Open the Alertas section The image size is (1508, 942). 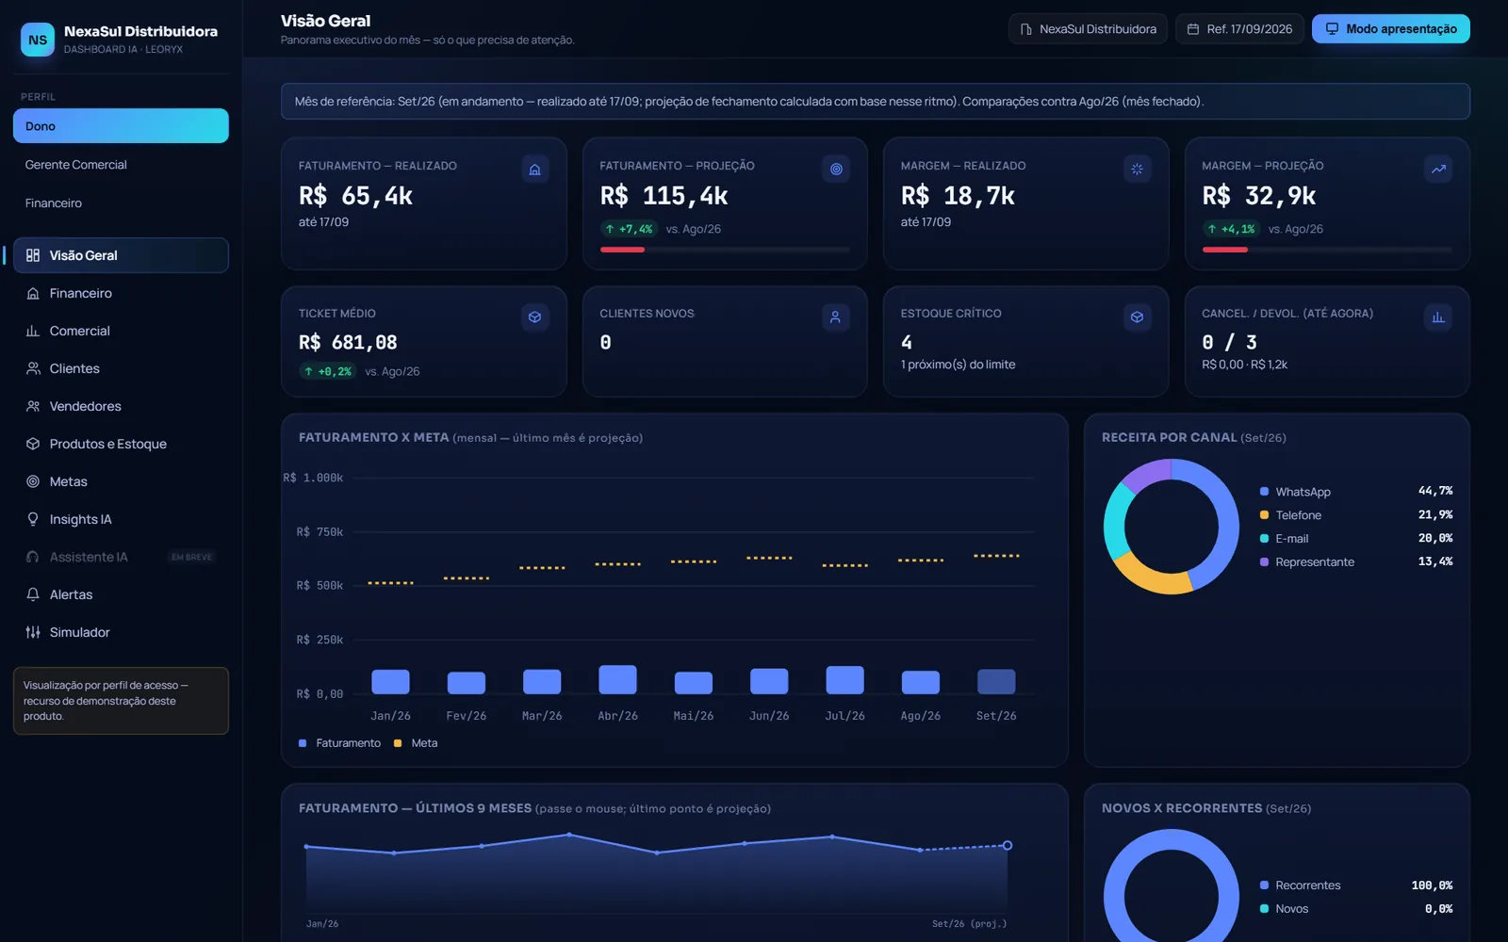[121, 594]
